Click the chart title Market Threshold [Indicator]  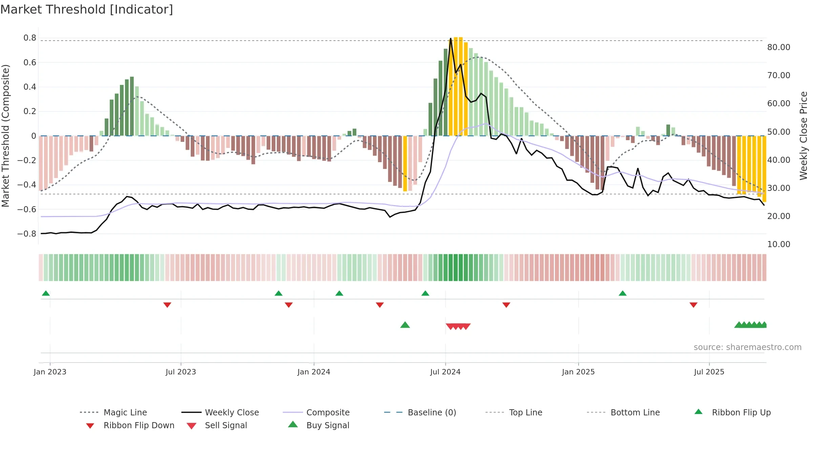(87, 9)
